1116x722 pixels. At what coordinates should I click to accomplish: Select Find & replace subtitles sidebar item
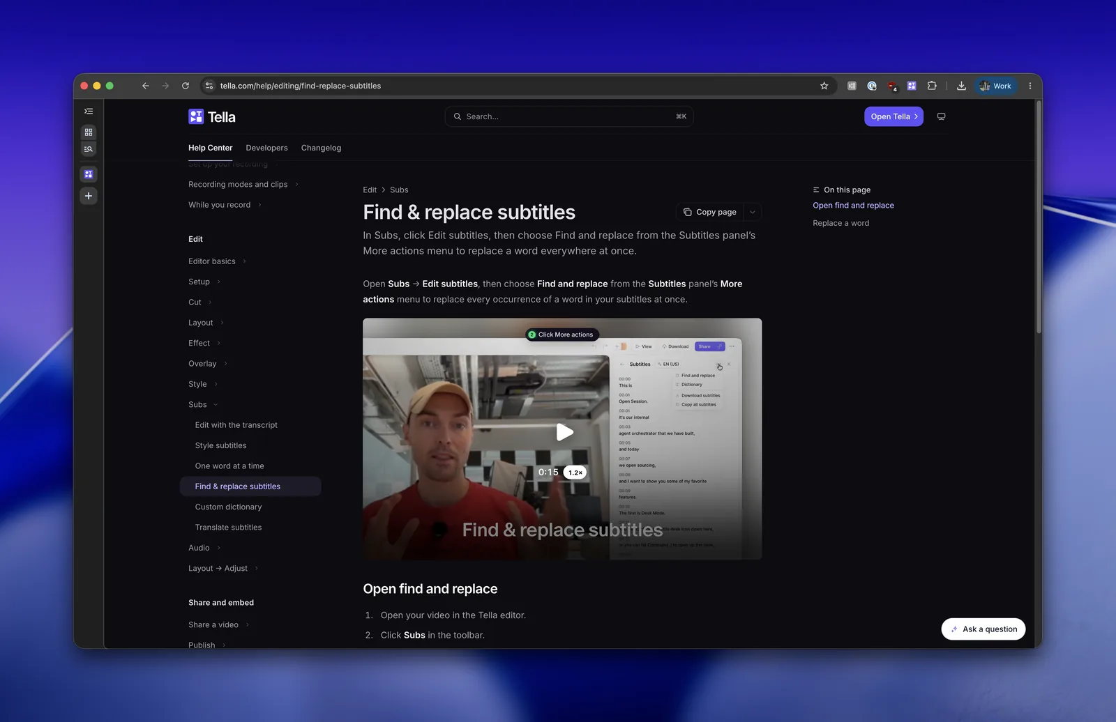pos(250,486)
